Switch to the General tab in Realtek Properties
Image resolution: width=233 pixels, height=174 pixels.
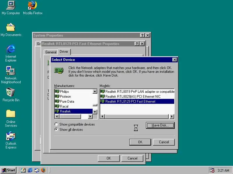pyautogui.click(x=51, y=52)
